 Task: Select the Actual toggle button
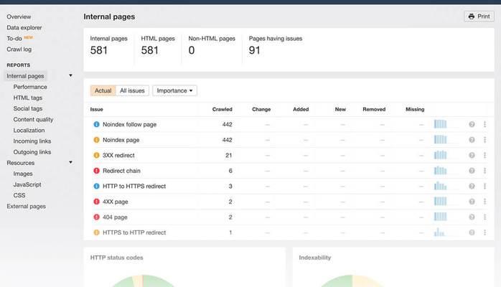click(103, 90)
